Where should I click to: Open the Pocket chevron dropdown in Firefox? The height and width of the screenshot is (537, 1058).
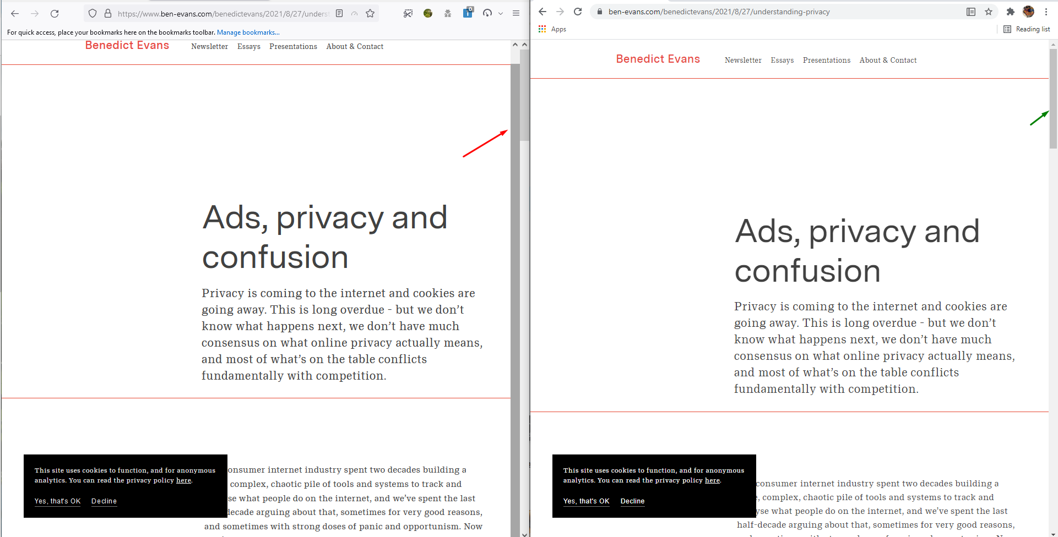coord(501,13)
